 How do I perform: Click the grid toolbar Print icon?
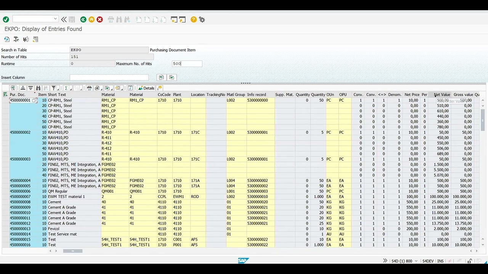[x=89, y=88]
